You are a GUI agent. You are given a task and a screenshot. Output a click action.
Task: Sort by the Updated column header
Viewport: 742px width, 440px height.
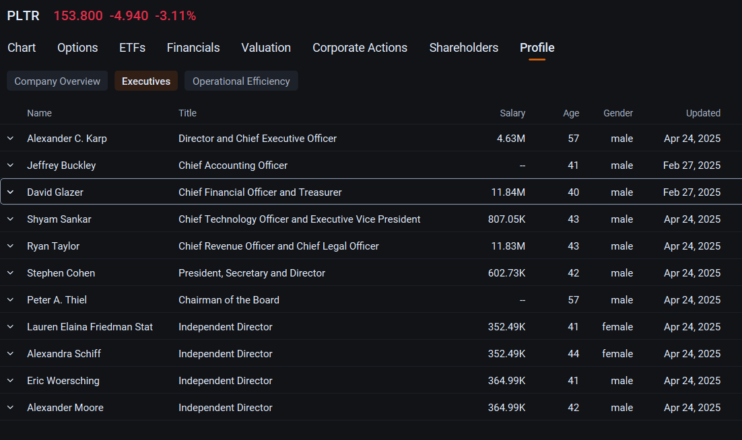point(703,113)
